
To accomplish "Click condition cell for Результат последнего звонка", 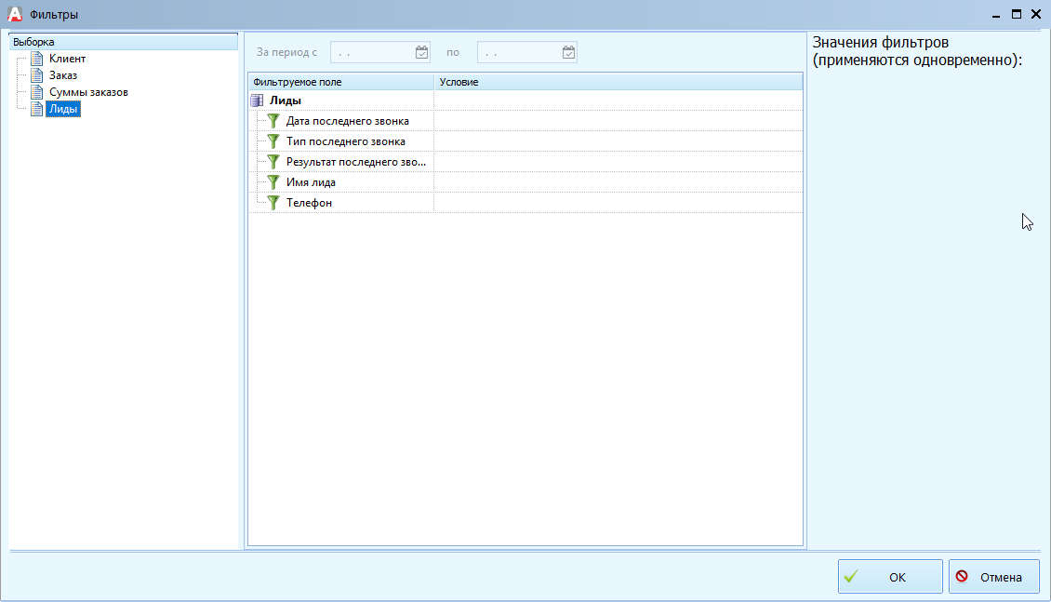I will [618, 162].
